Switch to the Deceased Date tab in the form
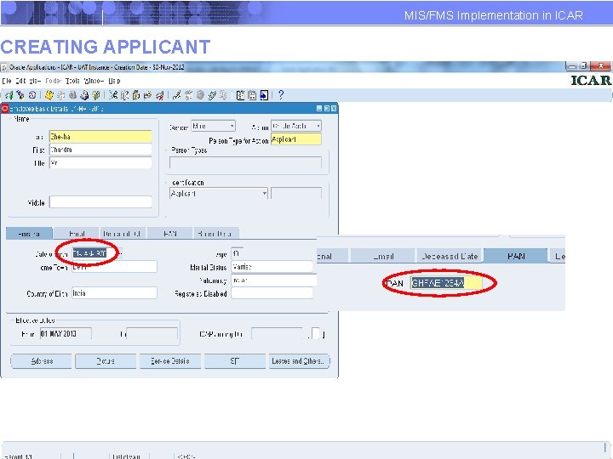613x459 pixels. tap(123, 234)
